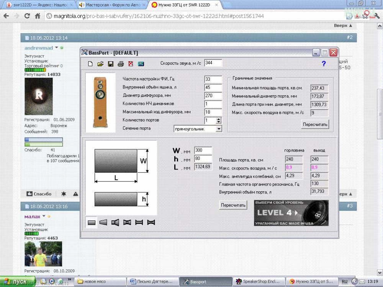Select the horn-shaped flared port icon
Viewport: 383px width, 287px height.
pos(115,222)
